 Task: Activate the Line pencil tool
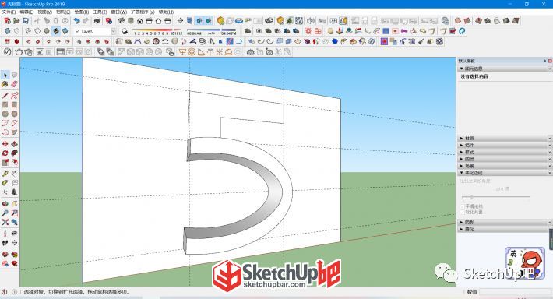point(5,96)
